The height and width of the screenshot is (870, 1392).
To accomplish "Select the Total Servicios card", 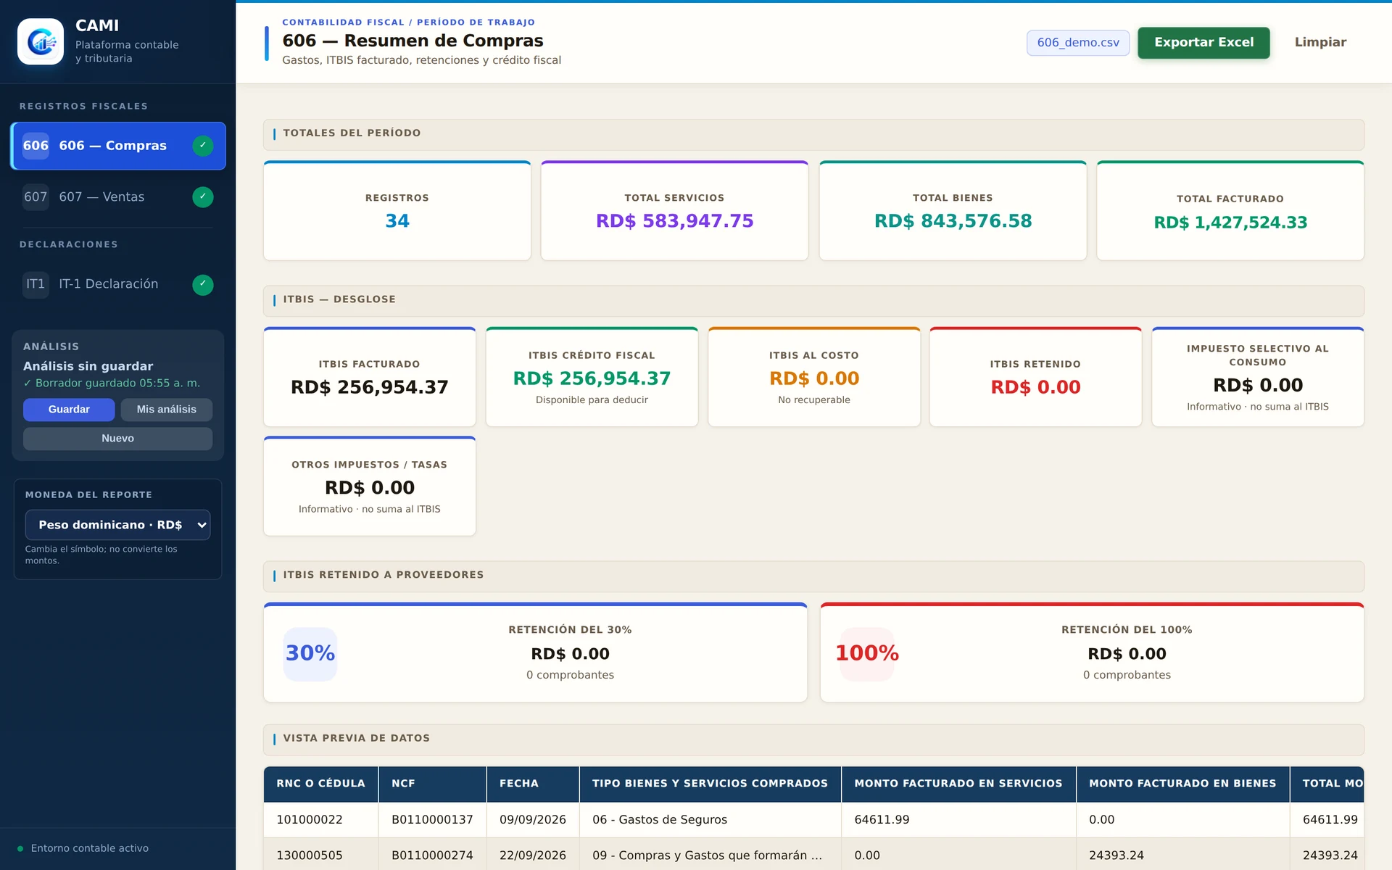I will click(674, 211).
